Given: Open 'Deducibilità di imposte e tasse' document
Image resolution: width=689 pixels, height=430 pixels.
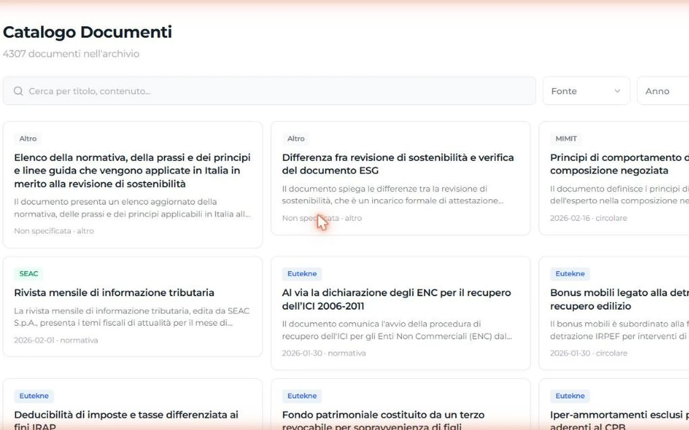Looking at the screenshot, I should tap(132, 404).
